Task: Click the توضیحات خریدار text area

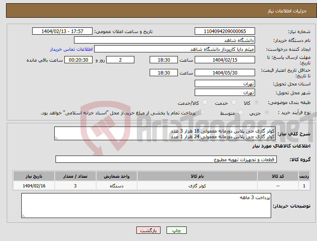Action: click(x=146, y=206)
